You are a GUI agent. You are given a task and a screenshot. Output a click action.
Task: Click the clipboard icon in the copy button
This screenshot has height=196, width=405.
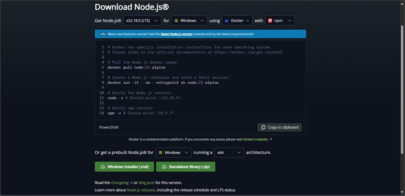tap(263, 127)
